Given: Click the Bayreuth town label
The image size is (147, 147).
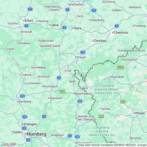Looking at the screenshot, I should point(56,98).
